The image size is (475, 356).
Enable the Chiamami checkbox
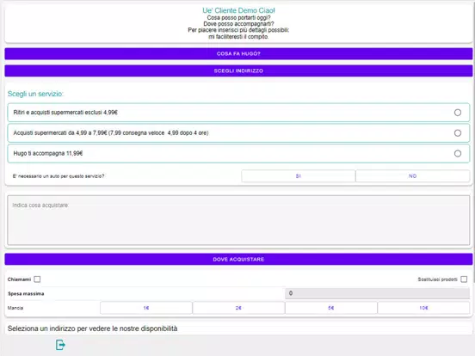tap(37, 279)
